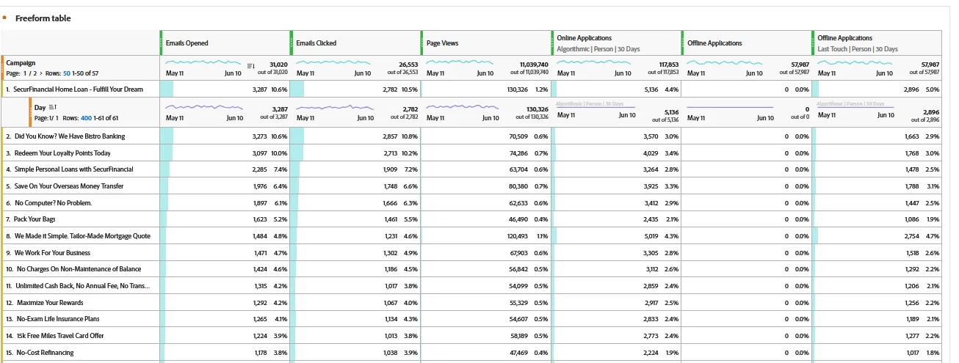Select row Maximize Your Rewards
959x363 pixels.
click(x=82, y=303)
